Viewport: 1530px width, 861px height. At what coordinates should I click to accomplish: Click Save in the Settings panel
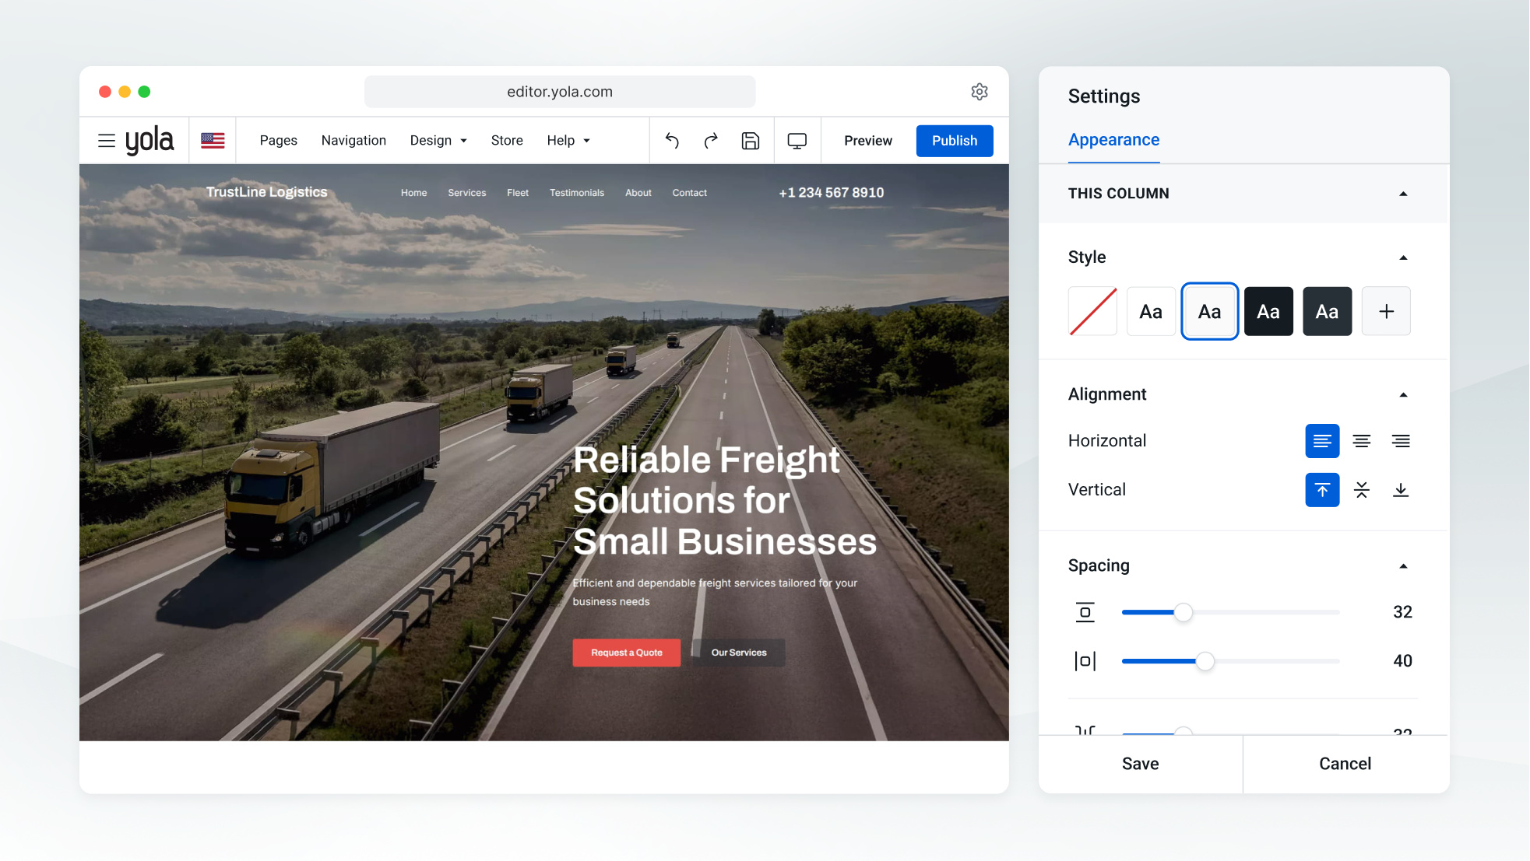[1141, 764]
